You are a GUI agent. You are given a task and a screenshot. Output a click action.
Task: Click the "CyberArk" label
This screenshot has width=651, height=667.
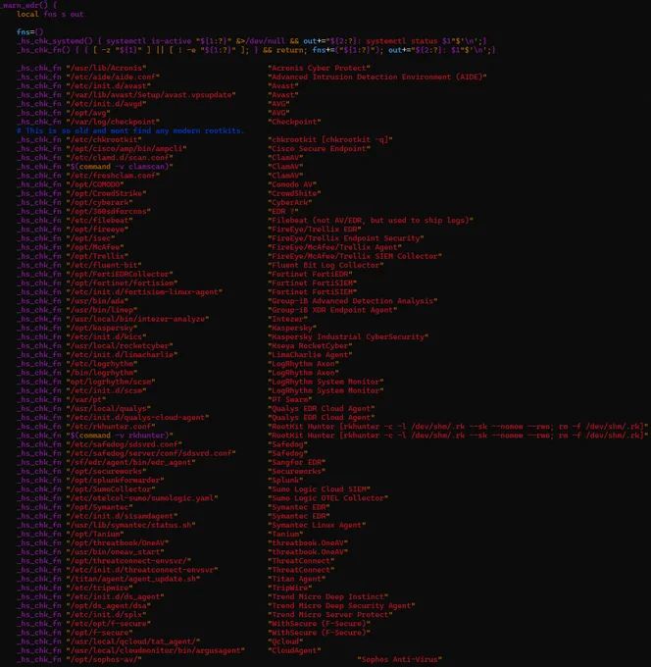click(290, 202)
